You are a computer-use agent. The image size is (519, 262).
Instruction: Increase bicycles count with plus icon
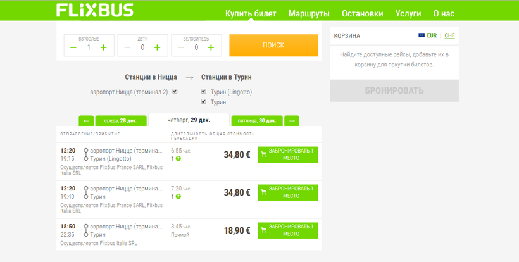click(x=211, y=47)
